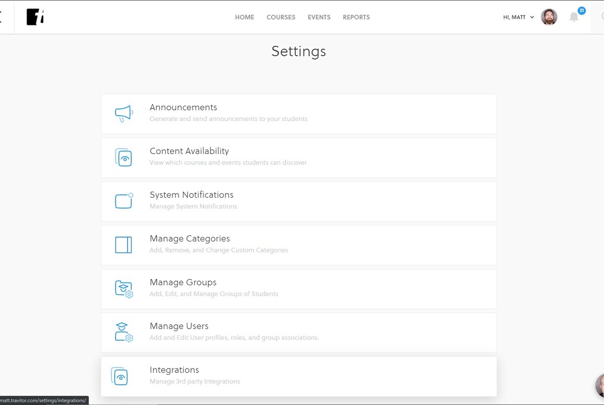This screenshot has width=604, height=405.
Task: Open the EVENTS menu item
Action: pos(319,17)
